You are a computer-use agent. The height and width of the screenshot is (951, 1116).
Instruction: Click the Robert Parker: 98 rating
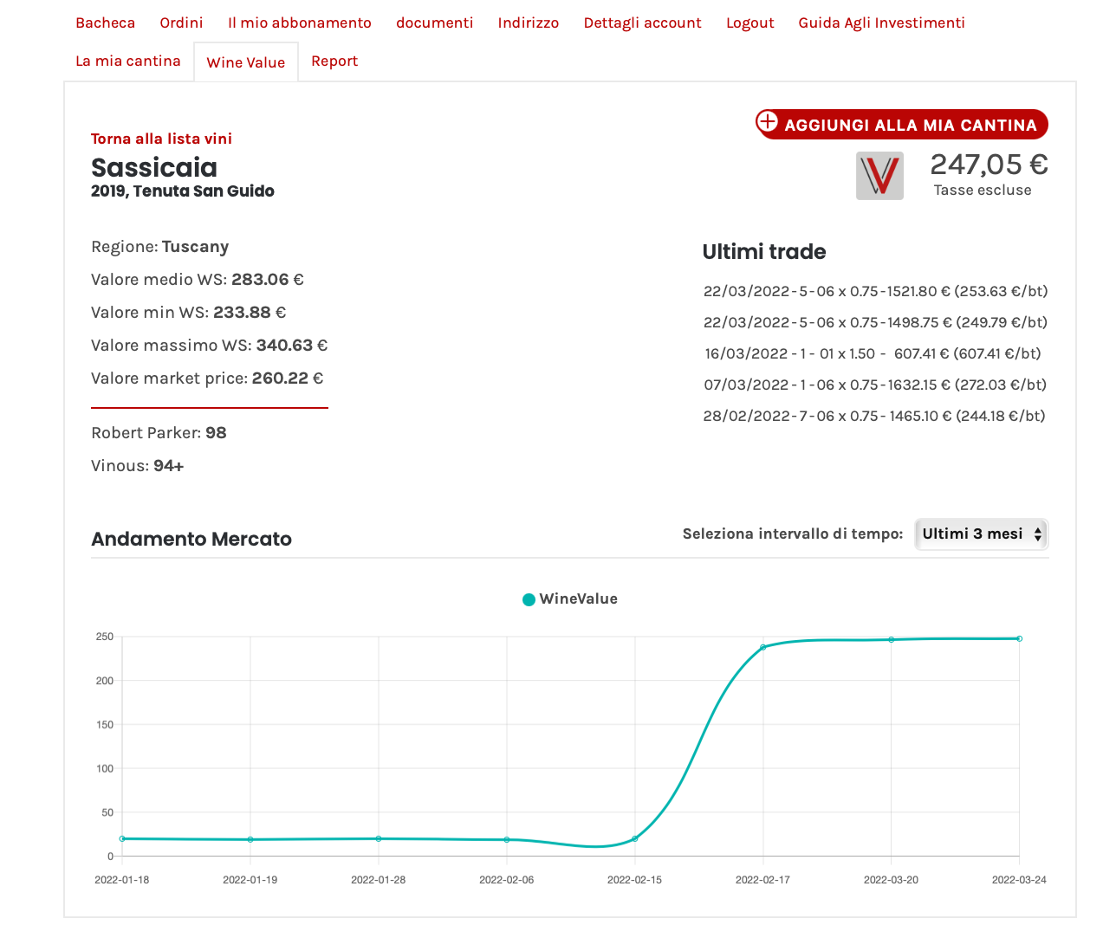(159, 433)
